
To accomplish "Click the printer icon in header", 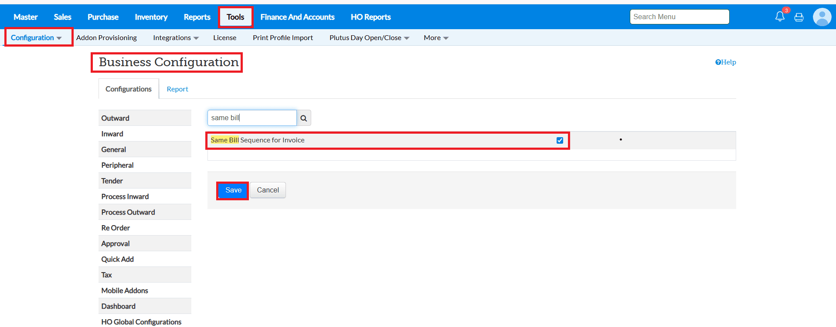I will pos(799,17).
